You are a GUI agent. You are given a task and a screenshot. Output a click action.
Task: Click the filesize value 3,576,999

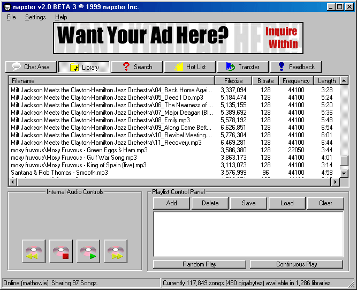[233, 173]
